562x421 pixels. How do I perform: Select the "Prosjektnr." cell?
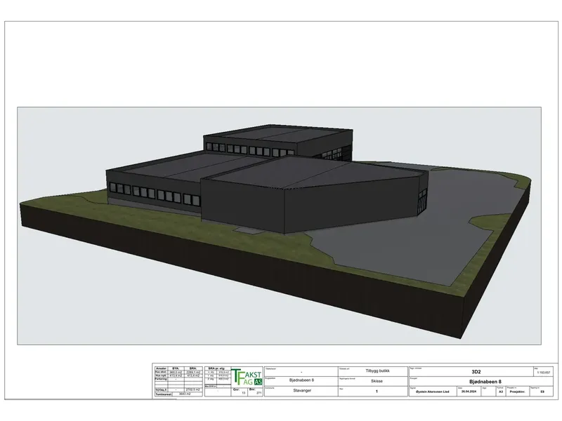[x=517, y=392]
